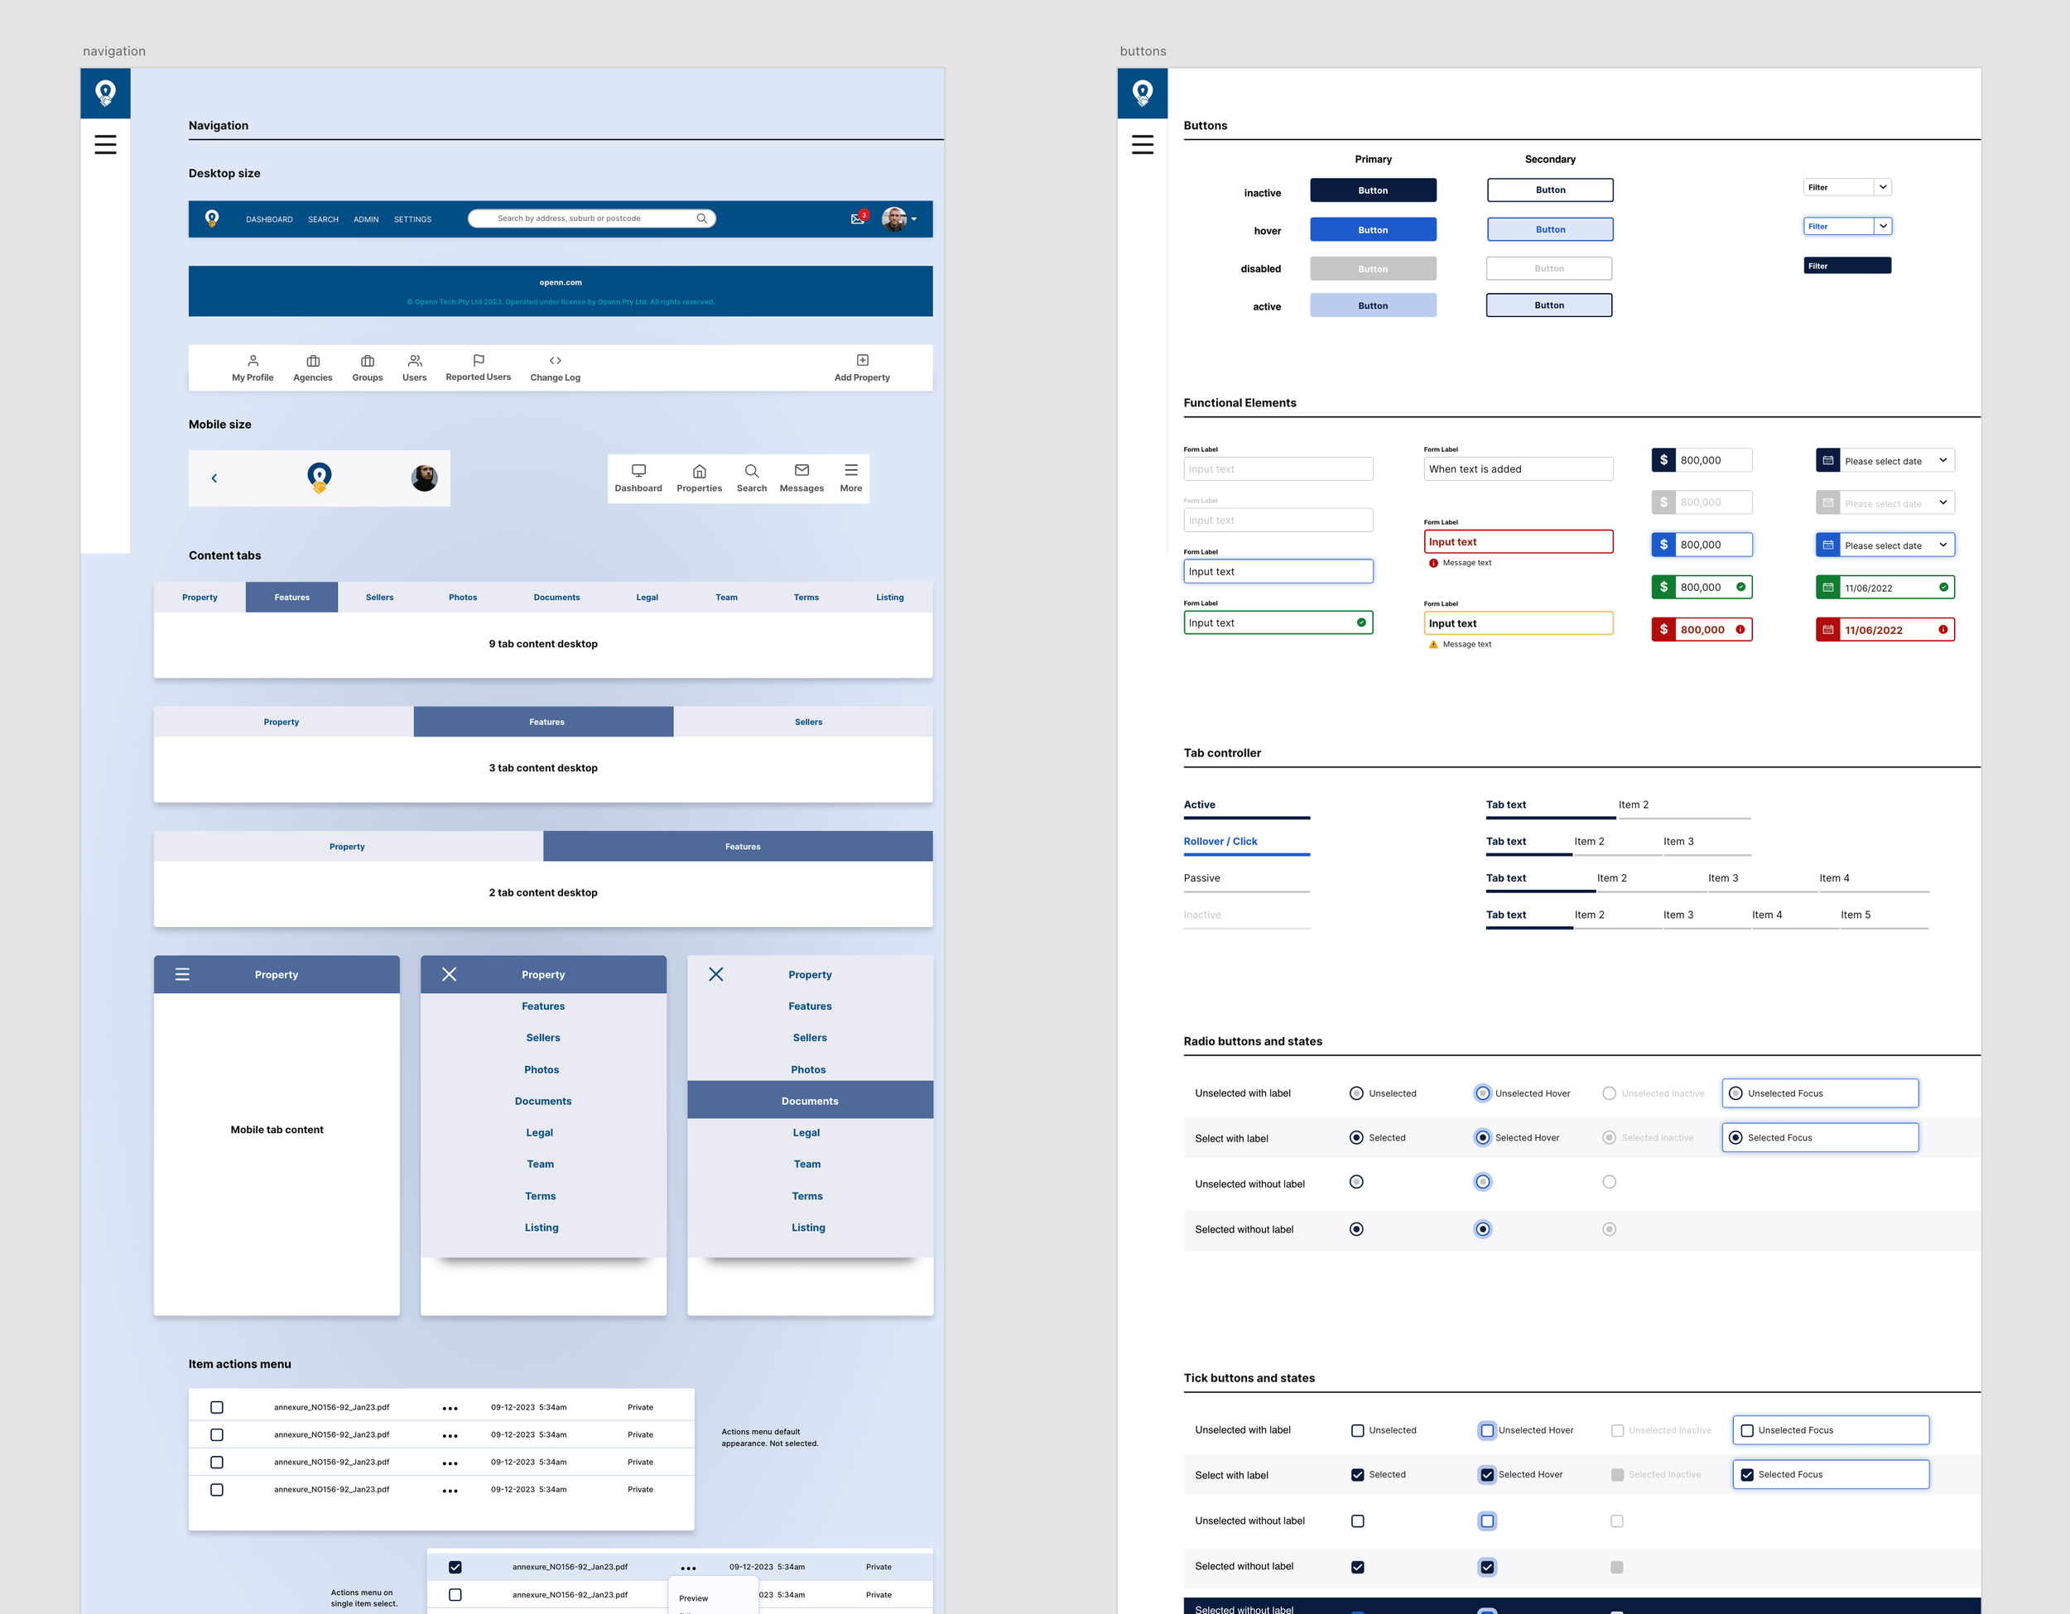Open the Reported Users flag icon
The height and width of the screenshot is (1614, 2070).
(x=479, y=360)
